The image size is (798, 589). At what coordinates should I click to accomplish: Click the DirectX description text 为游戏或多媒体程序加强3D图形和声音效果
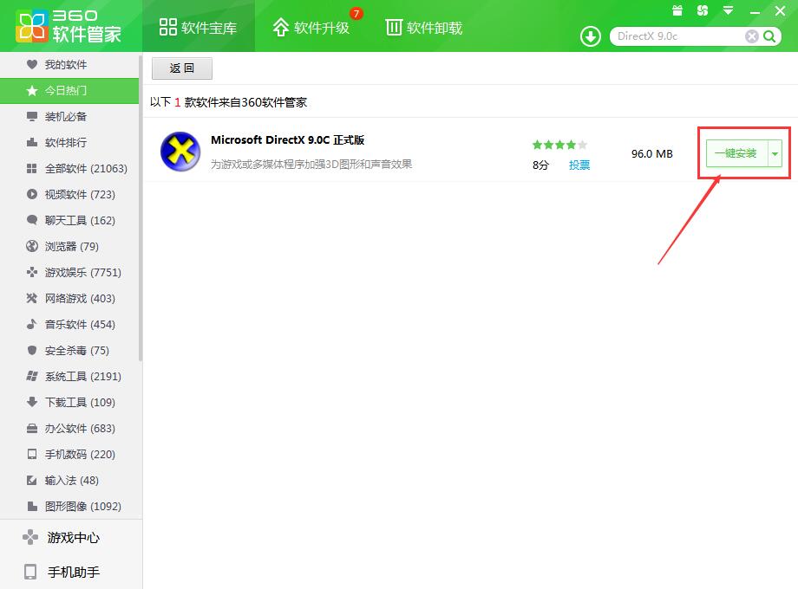tap(311, 165)
